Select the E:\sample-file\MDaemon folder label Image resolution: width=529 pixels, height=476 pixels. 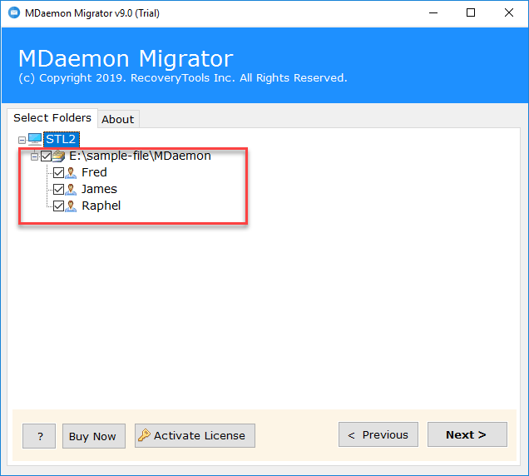[140, 156]
